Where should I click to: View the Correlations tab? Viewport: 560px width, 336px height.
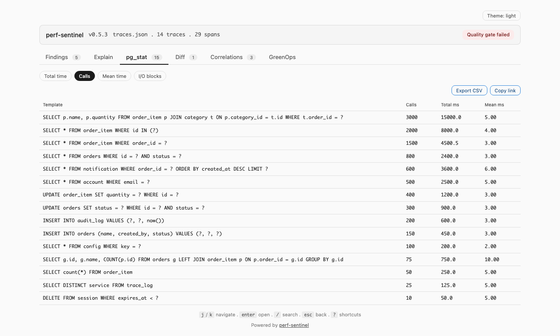coord(226,57)
